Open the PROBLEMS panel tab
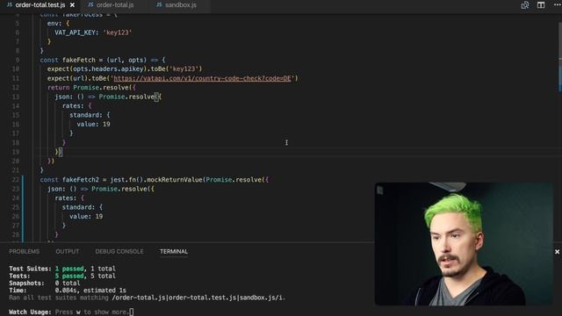The width and height of the screenshot is (562, 316). [24, 252]
